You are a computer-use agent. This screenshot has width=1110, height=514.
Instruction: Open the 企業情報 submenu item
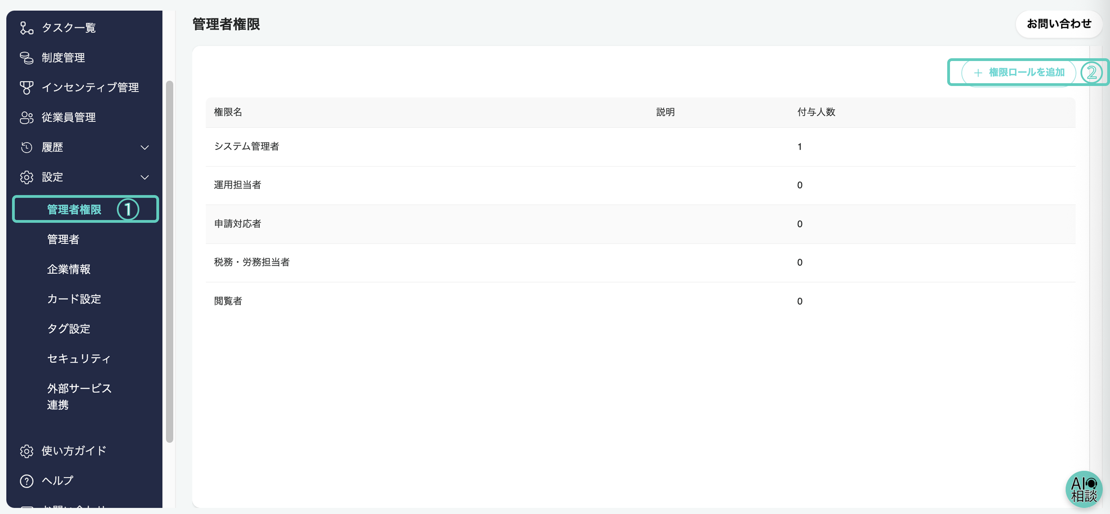(x=68, y=269)
